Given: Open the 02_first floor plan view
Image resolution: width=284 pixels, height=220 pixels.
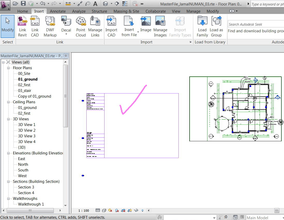Looking at the screenshot, I should (24, 85).
